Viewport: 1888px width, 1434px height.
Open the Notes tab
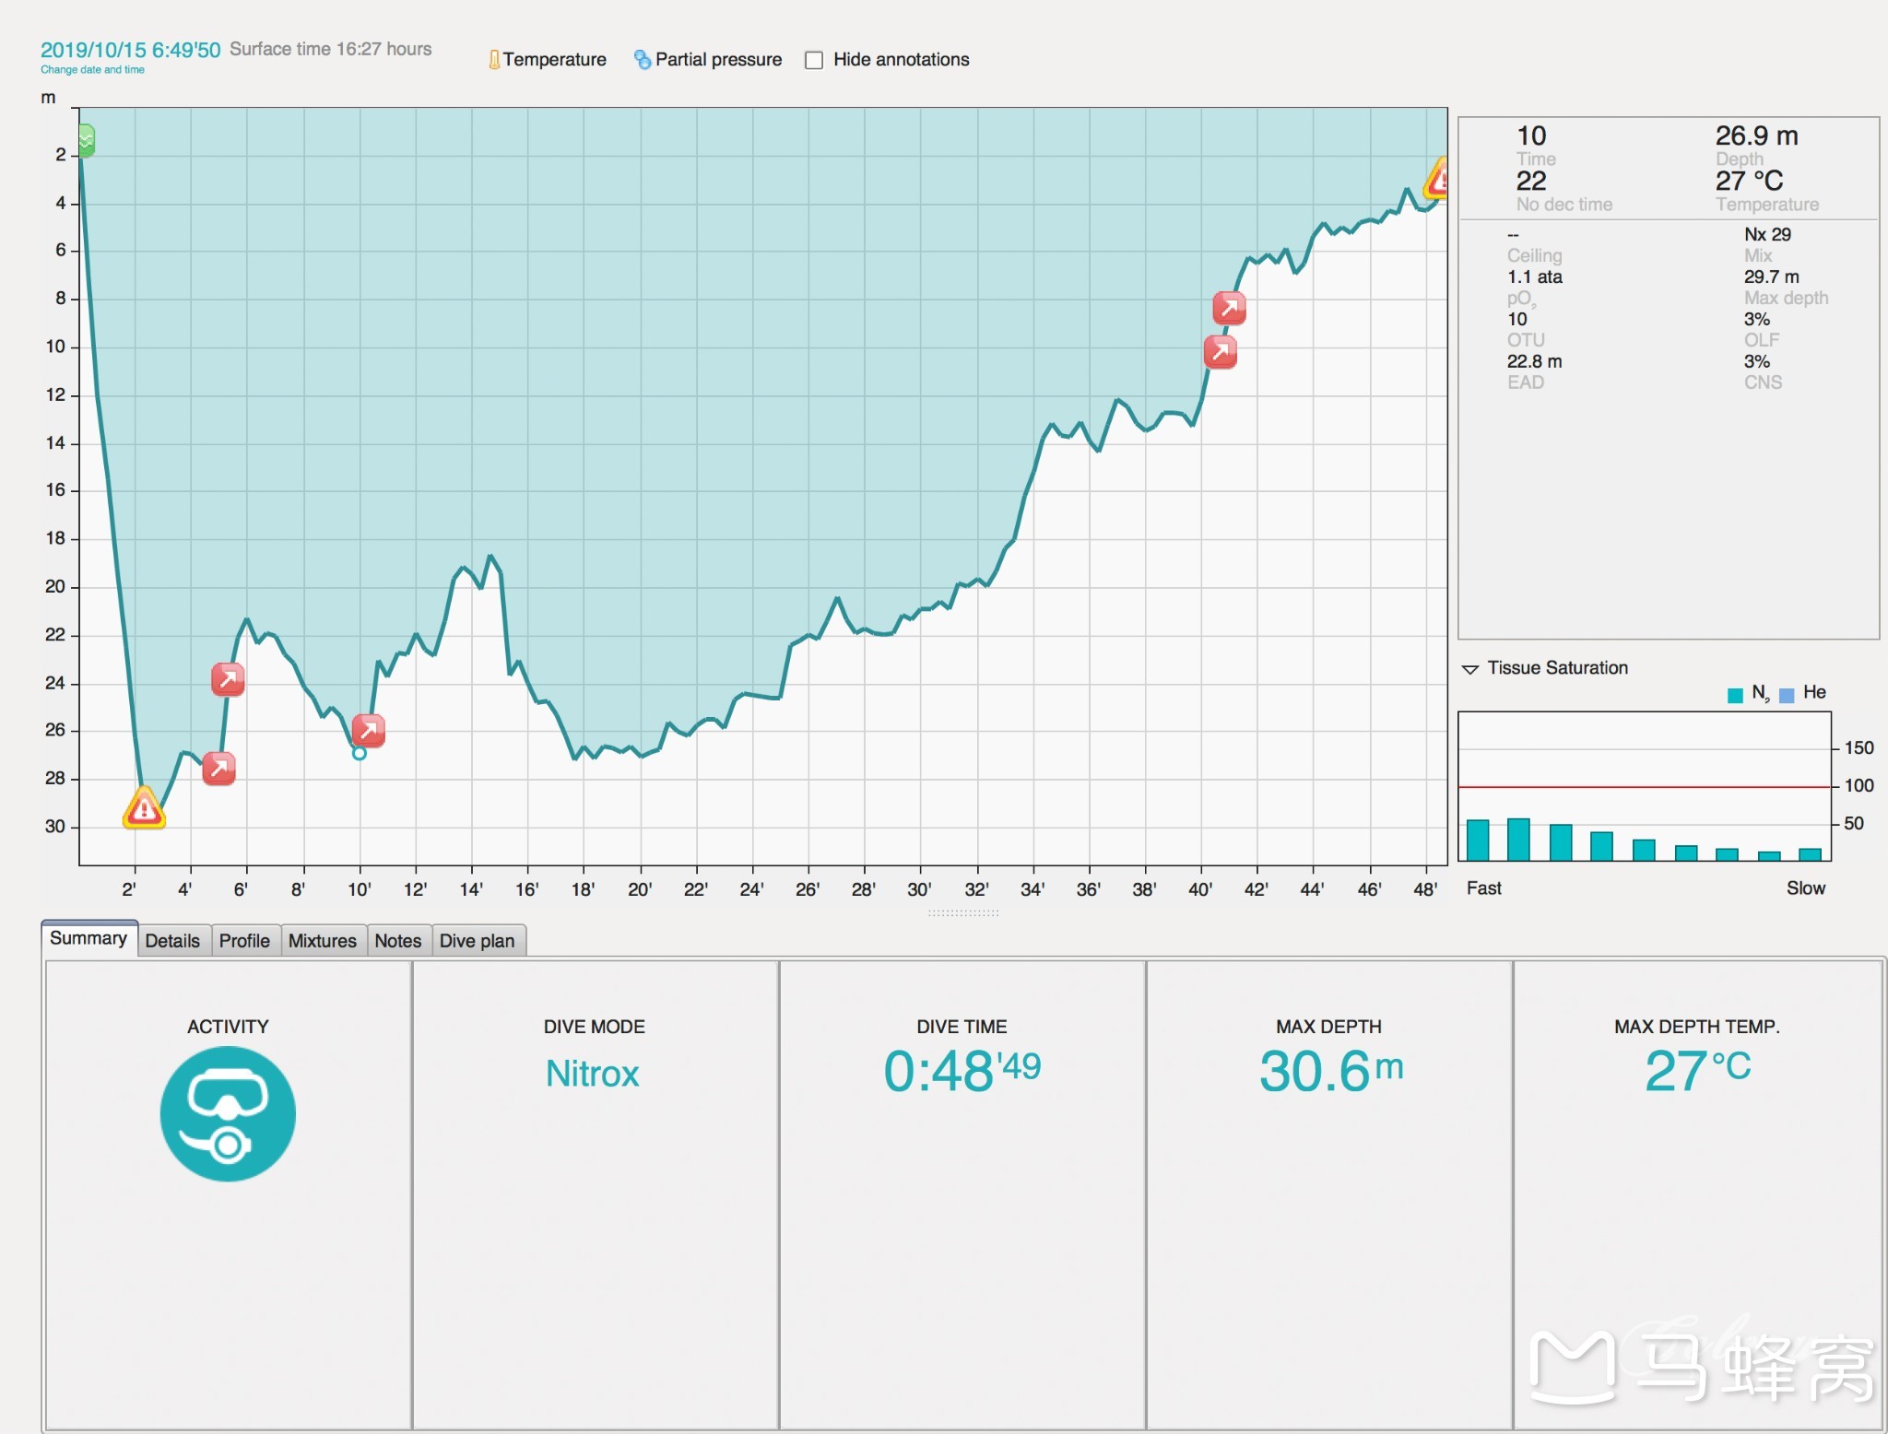398,941
